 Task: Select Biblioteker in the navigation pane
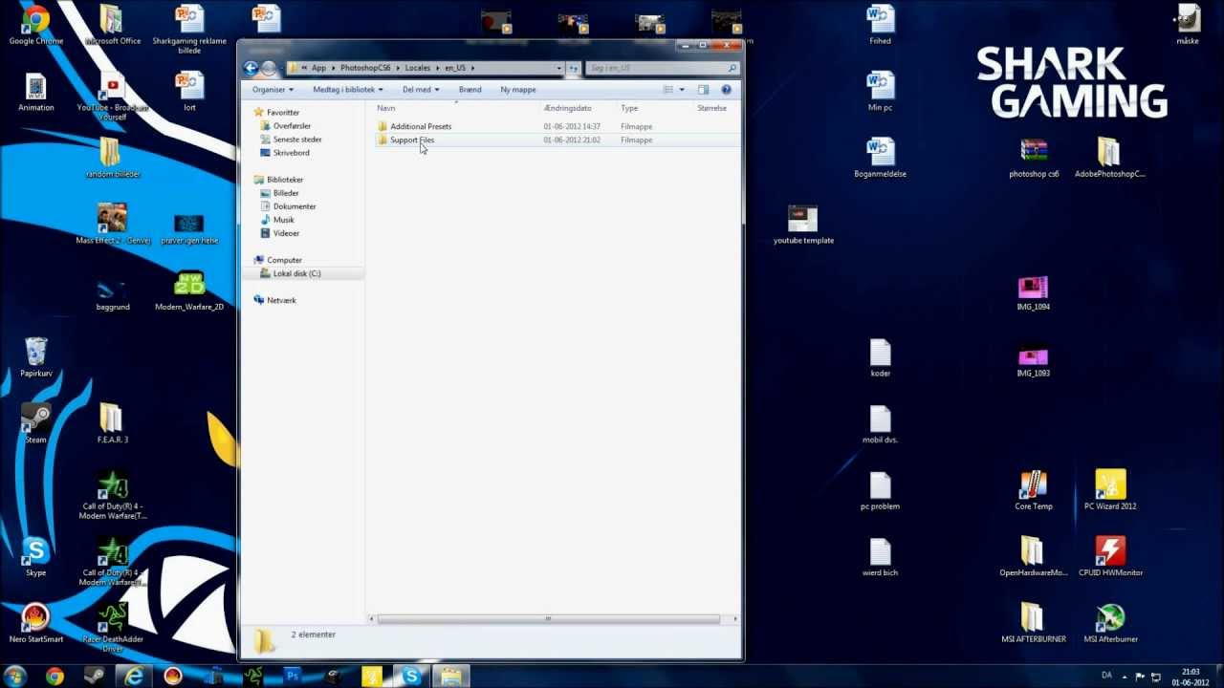coord(284,180)
